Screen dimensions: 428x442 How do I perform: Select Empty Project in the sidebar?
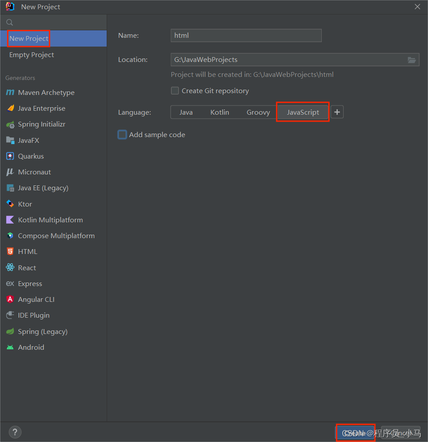click(x=54, y=54)
